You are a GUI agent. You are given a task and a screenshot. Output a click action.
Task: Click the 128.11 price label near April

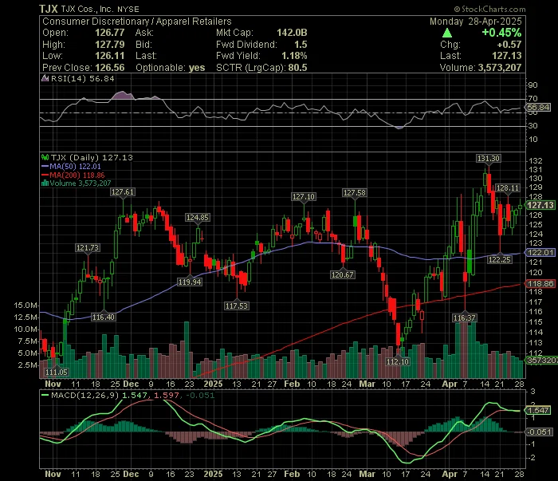tap(508, 188)
